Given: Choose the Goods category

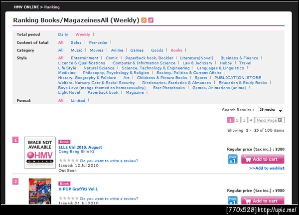Looking at the screenshot, I should pos(157,50).
